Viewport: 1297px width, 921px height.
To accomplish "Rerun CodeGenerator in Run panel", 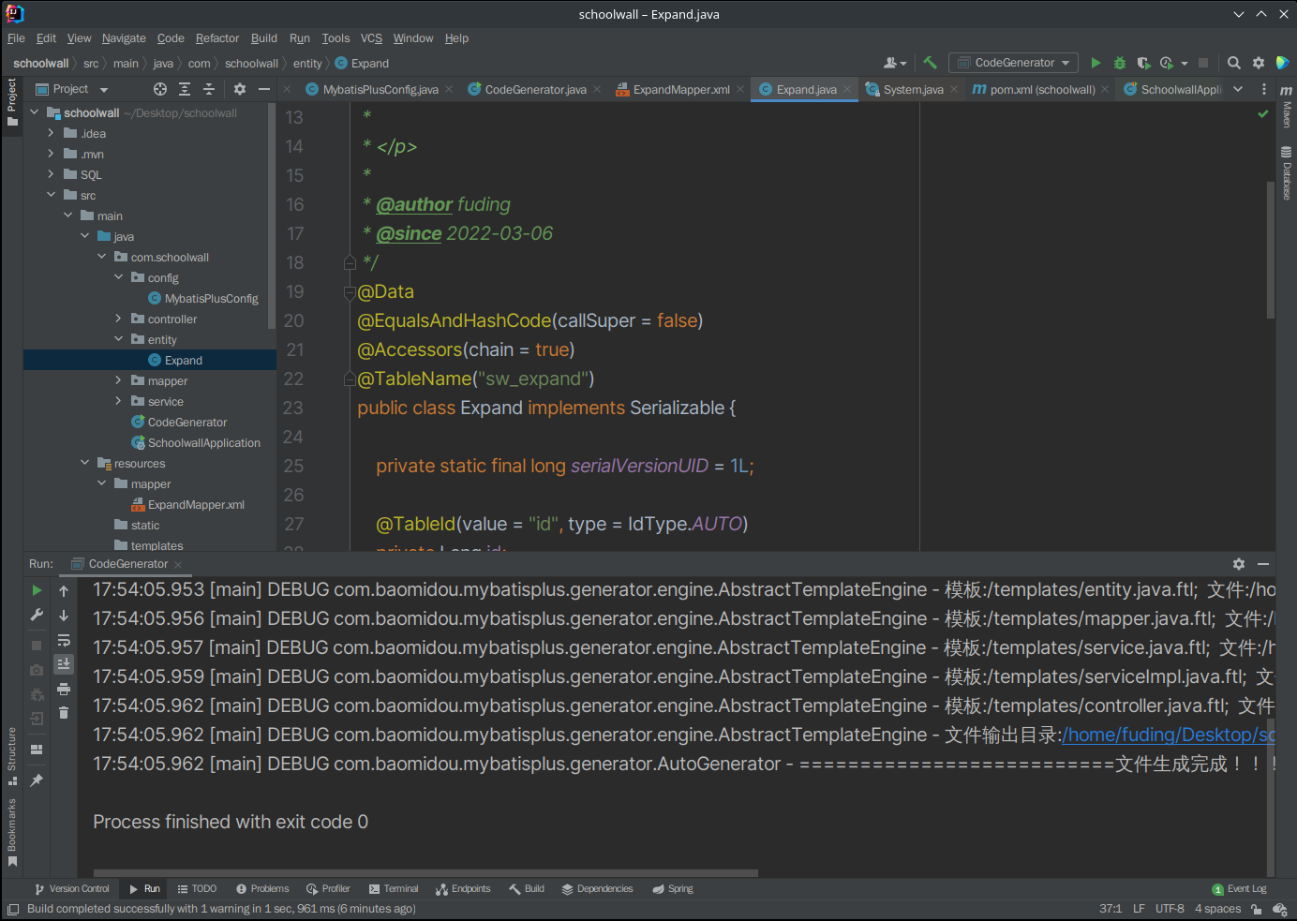I will click(x=37, y=590).
